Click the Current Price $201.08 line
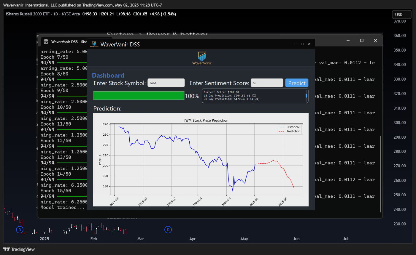The image size is (416, 255). pos(221,92)
